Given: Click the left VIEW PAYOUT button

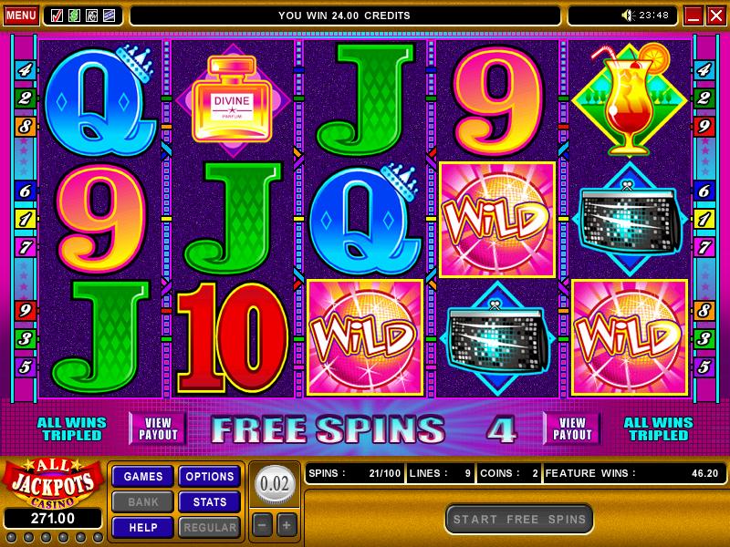Looking at the screenshot, I should pyautogui.click(x=158, y=428).
